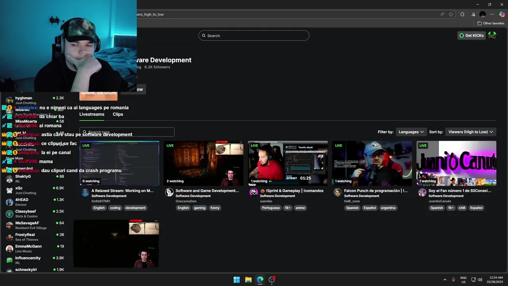Switch to the Clips tab
Screen dimensions: 508x286
[x=118, y=114]
